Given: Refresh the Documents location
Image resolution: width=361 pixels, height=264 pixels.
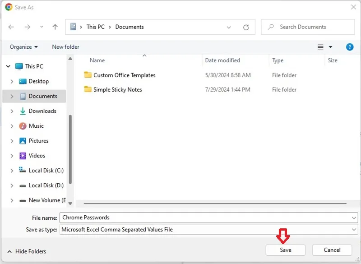Looking at the screenshot, I should click(246, 27).
